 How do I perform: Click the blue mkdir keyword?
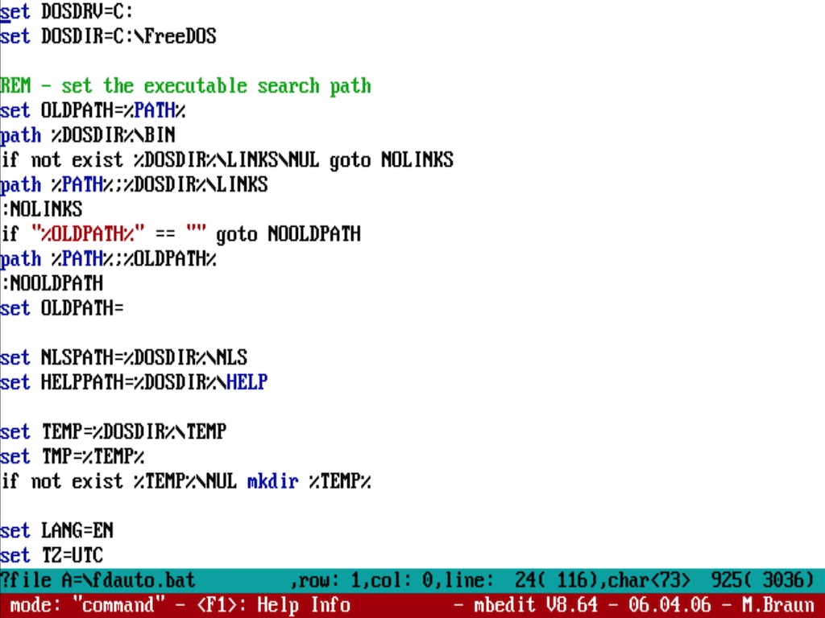[272, 482]
